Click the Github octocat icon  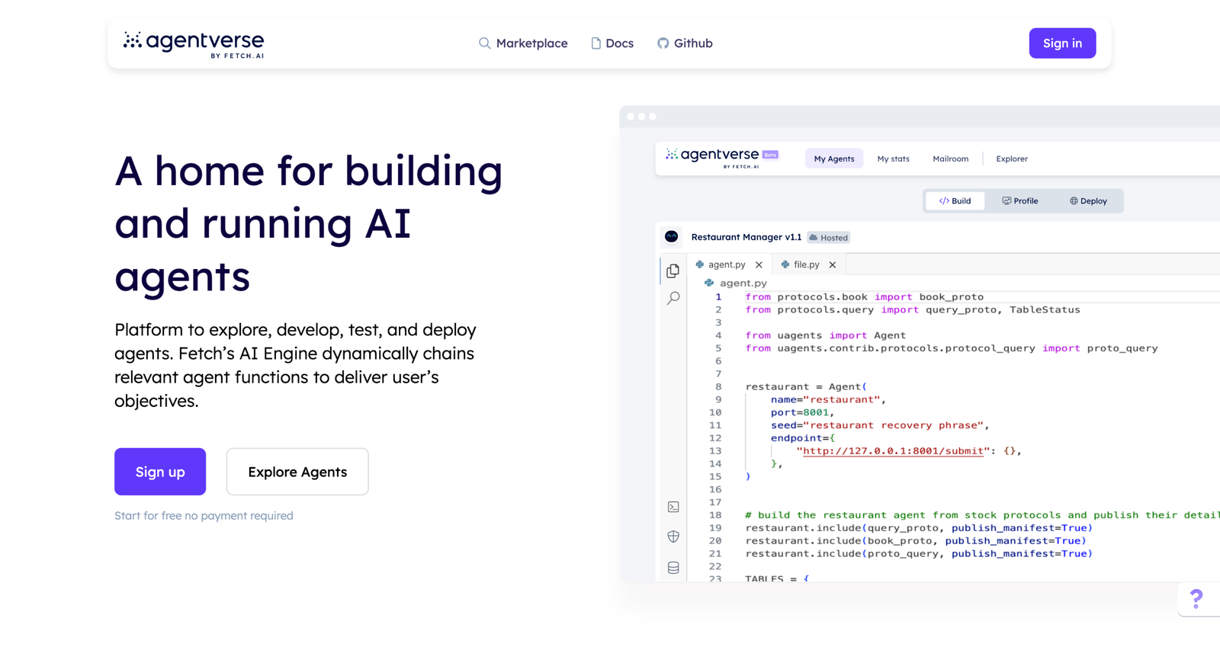663,43
